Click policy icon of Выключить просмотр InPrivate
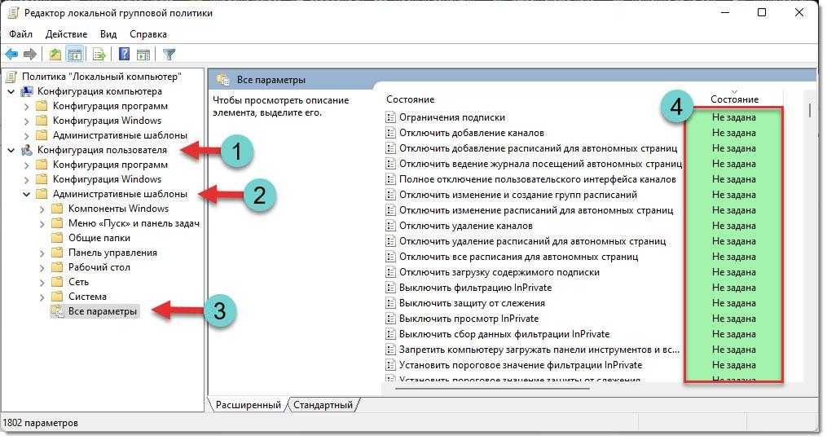Viewport: 827px width, 440px height. point(390,319)
